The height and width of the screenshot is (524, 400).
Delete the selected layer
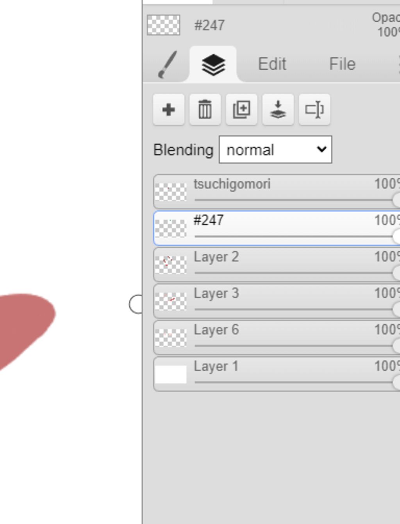205,110
